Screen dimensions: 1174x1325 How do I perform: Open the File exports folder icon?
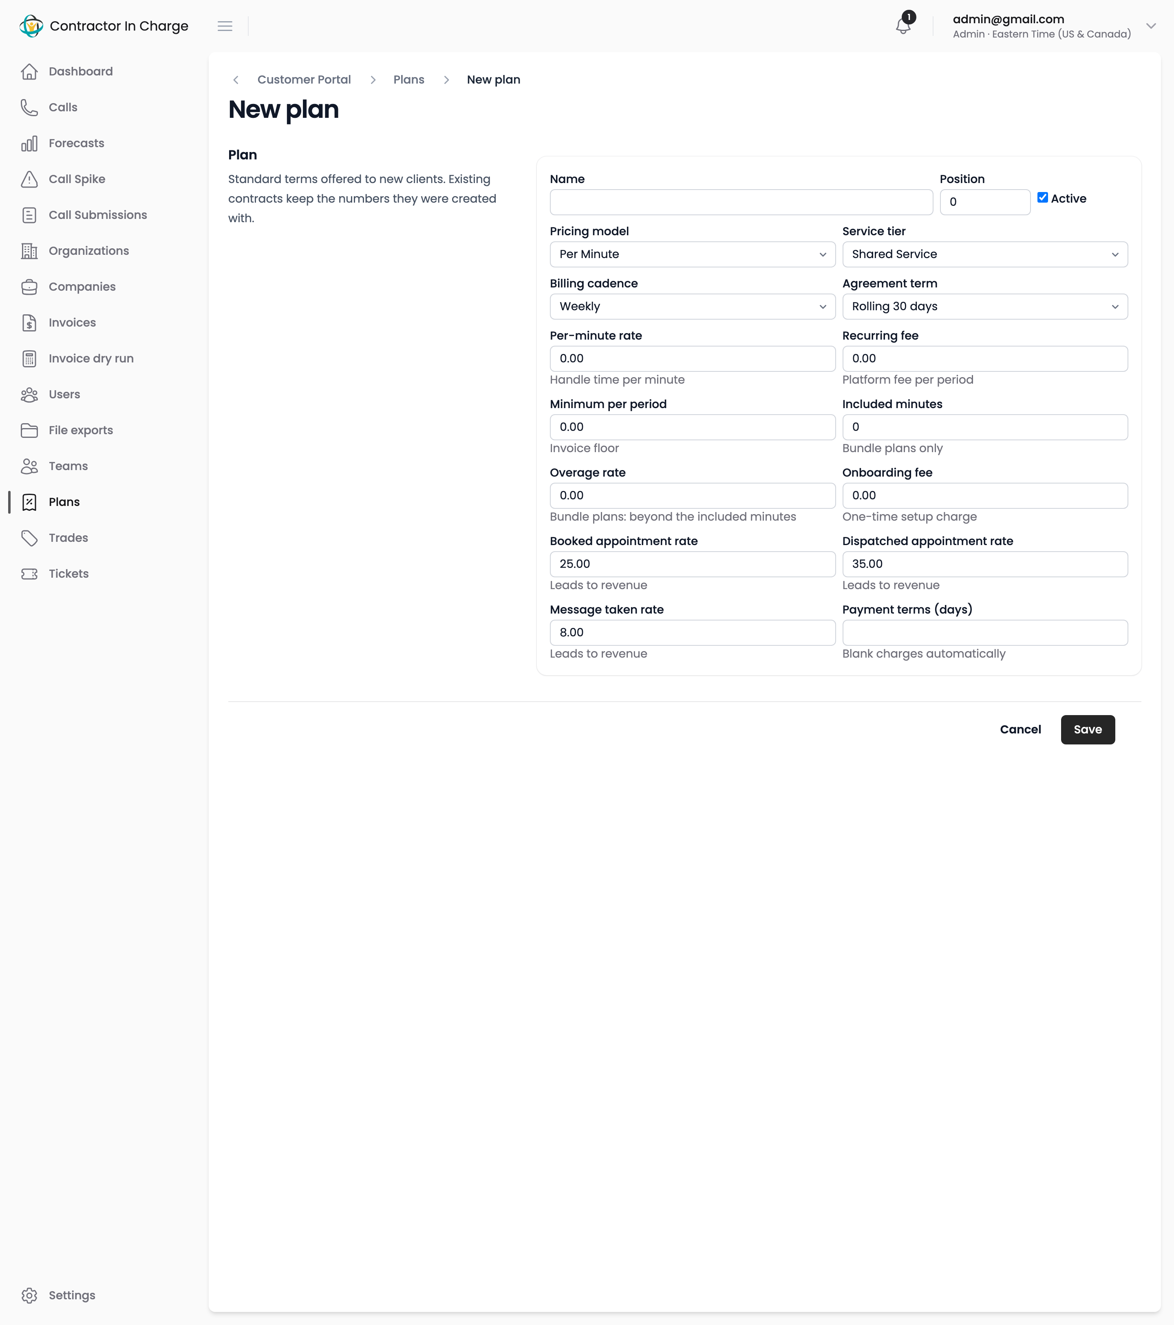tap(29, 431)
